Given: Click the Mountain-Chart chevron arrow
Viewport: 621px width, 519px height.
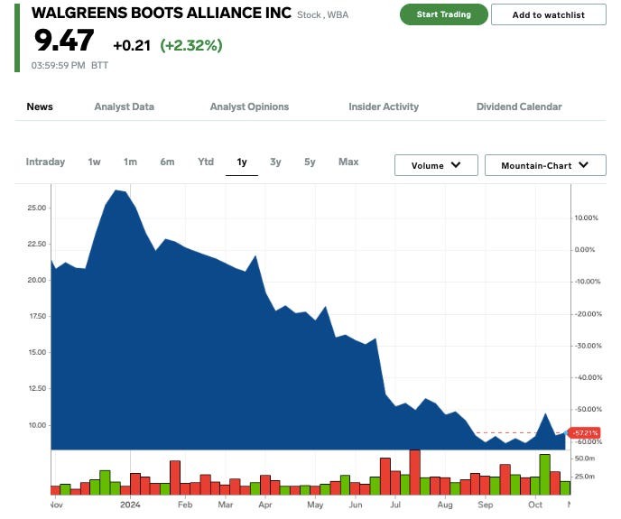Looking at the screenshot, I should [x=584, y=165].
